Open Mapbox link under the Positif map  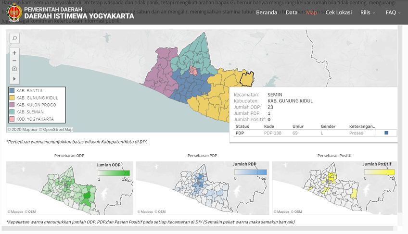[x=281, y=211]
